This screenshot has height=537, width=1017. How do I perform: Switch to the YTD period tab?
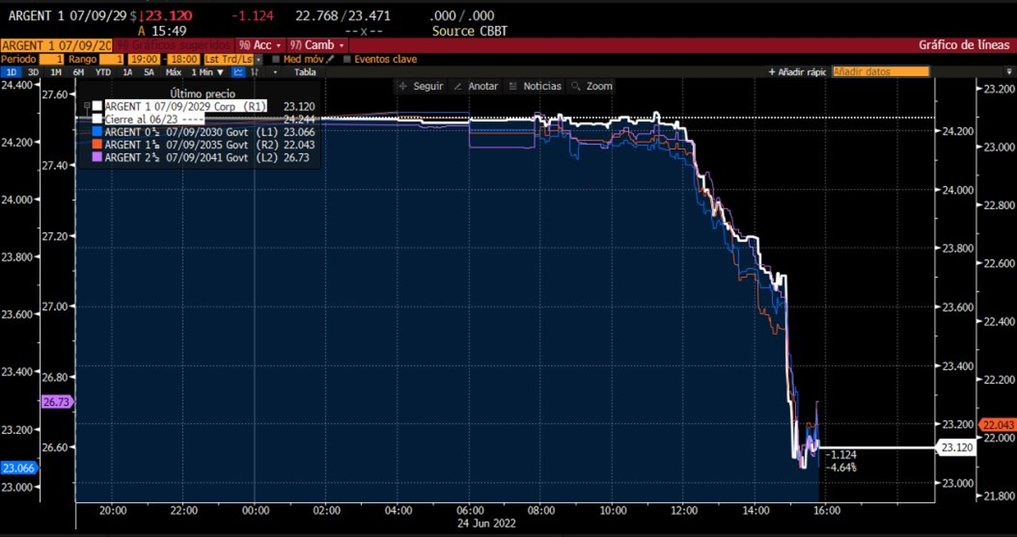[x=103, y=72]
